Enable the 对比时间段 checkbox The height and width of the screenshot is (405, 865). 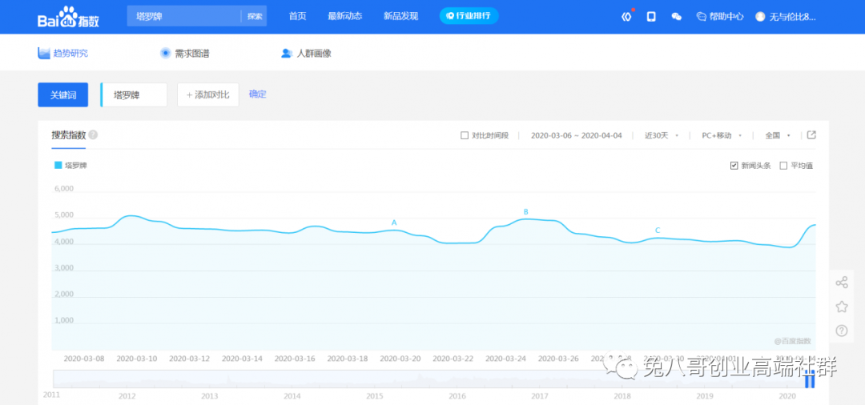coord(465,135)
